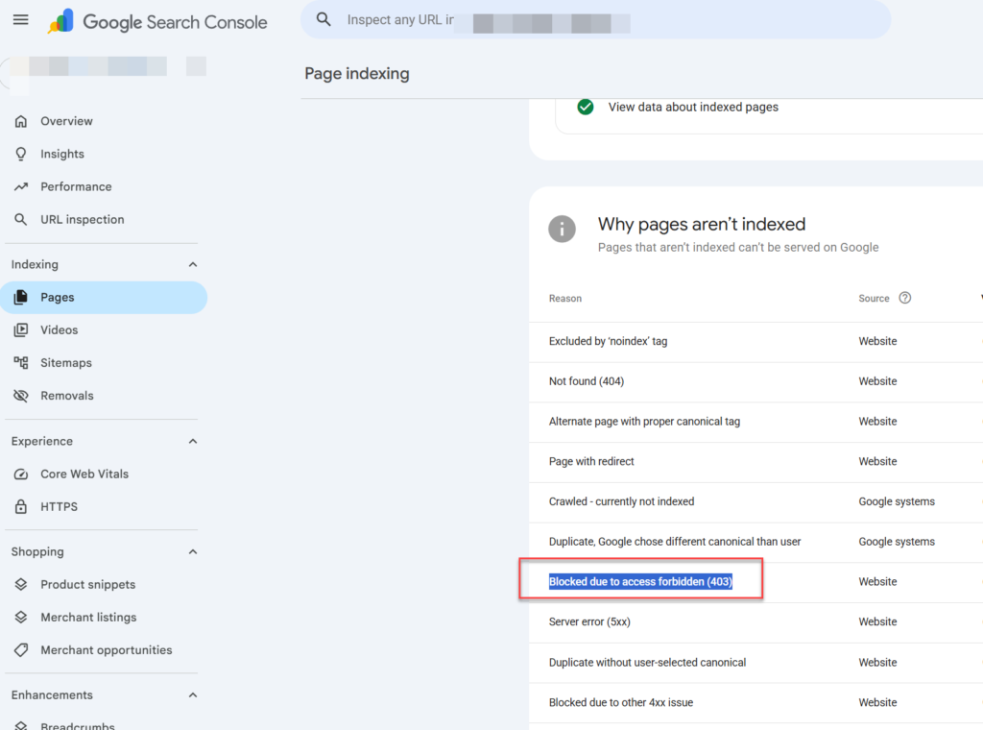Image resolution: width=983 pixels, height=730 pixels.
Task: Open the Overview menu item
Action: click(104, 121)
